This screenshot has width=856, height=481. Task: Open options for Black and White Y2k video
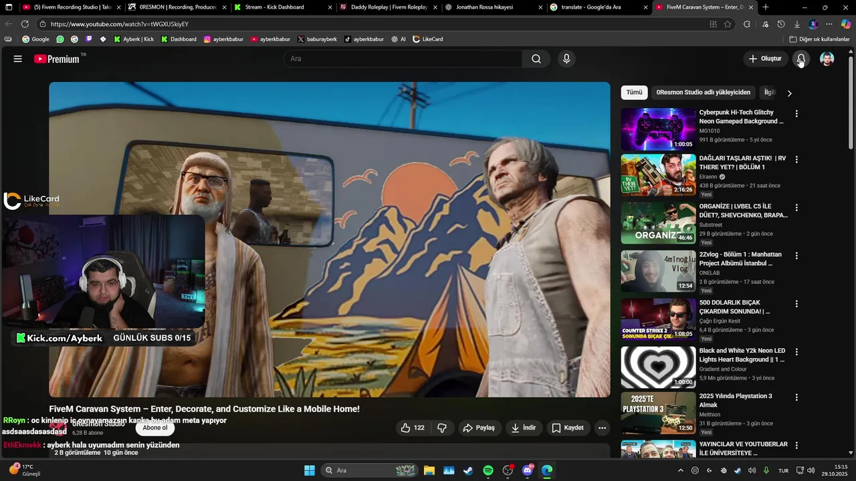pos(796,352)
